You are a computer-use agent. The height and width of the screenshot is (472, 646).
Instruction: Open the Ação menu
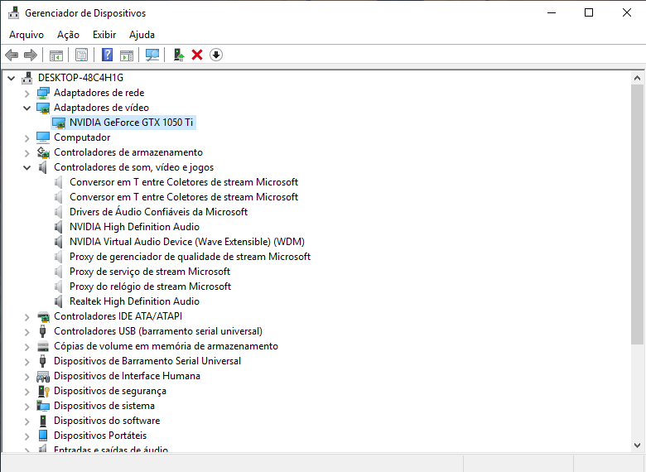pyautogui.click(x=68, y=35)
